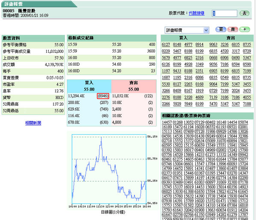Open the 相關新聞 related news link

click(x=33, y=123)
